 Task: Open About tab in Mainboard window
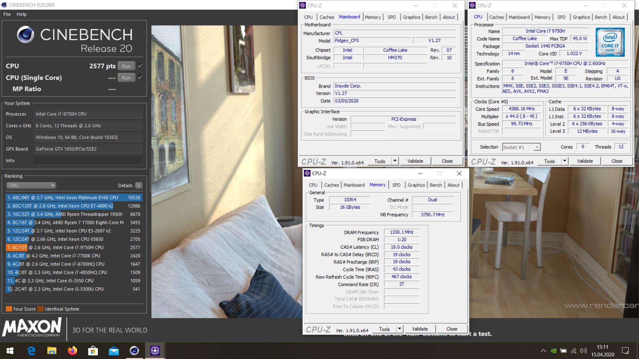(x=449, y=17)
